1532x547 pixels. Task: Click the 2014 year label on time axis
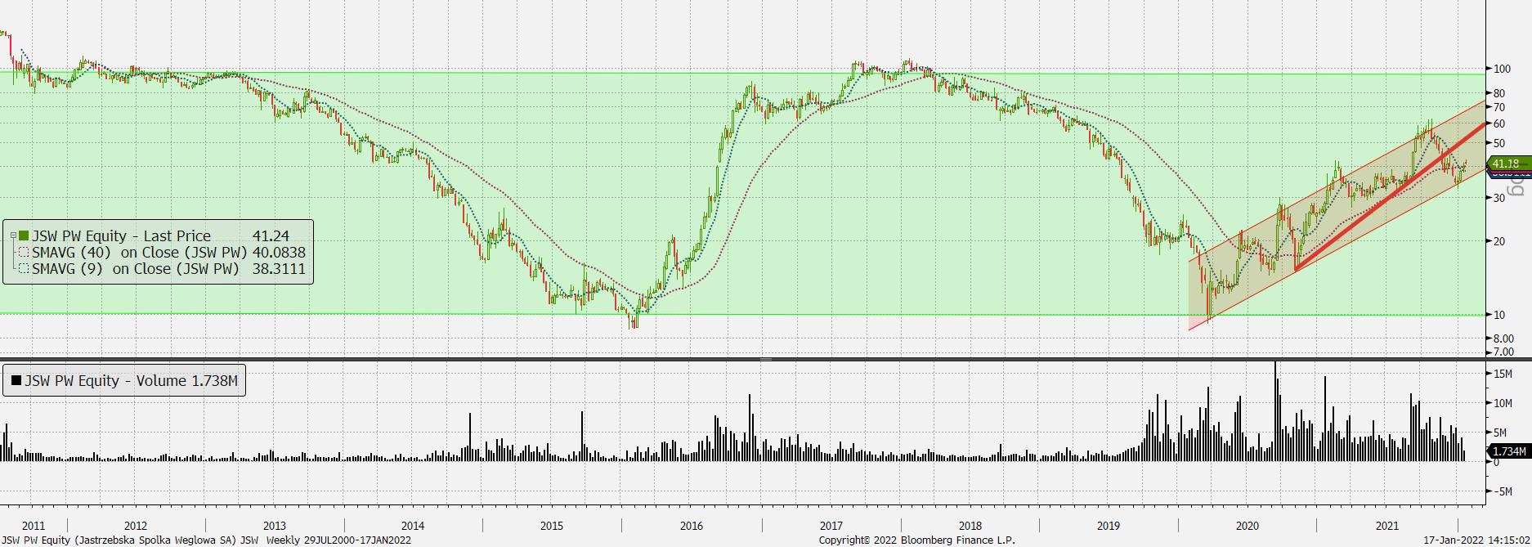click(413, 526)
